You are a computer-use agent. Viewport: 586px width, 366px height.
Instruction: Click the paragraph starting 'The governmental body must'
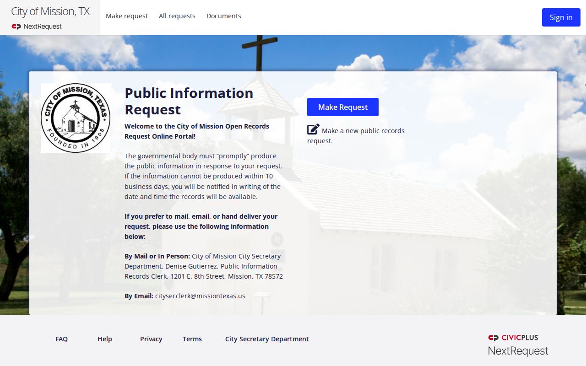click(204, 177)
